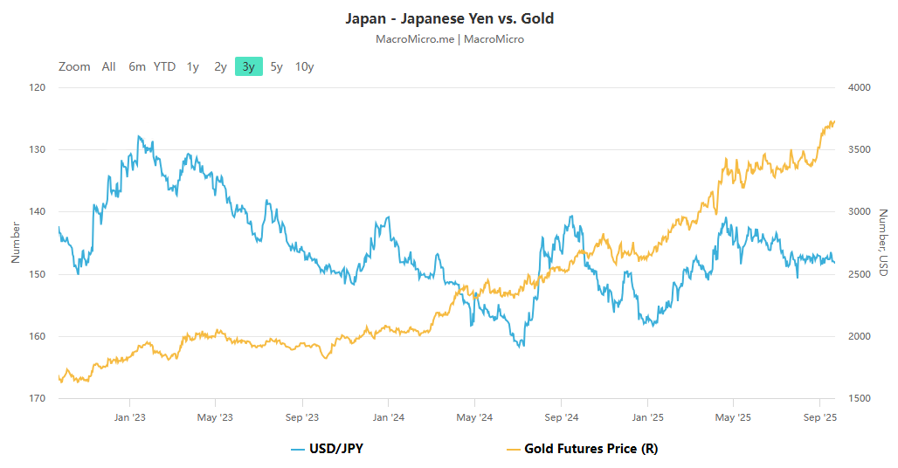898x468 pixels.
Task: Select the 2y zoom option
Action: point(220,66)
